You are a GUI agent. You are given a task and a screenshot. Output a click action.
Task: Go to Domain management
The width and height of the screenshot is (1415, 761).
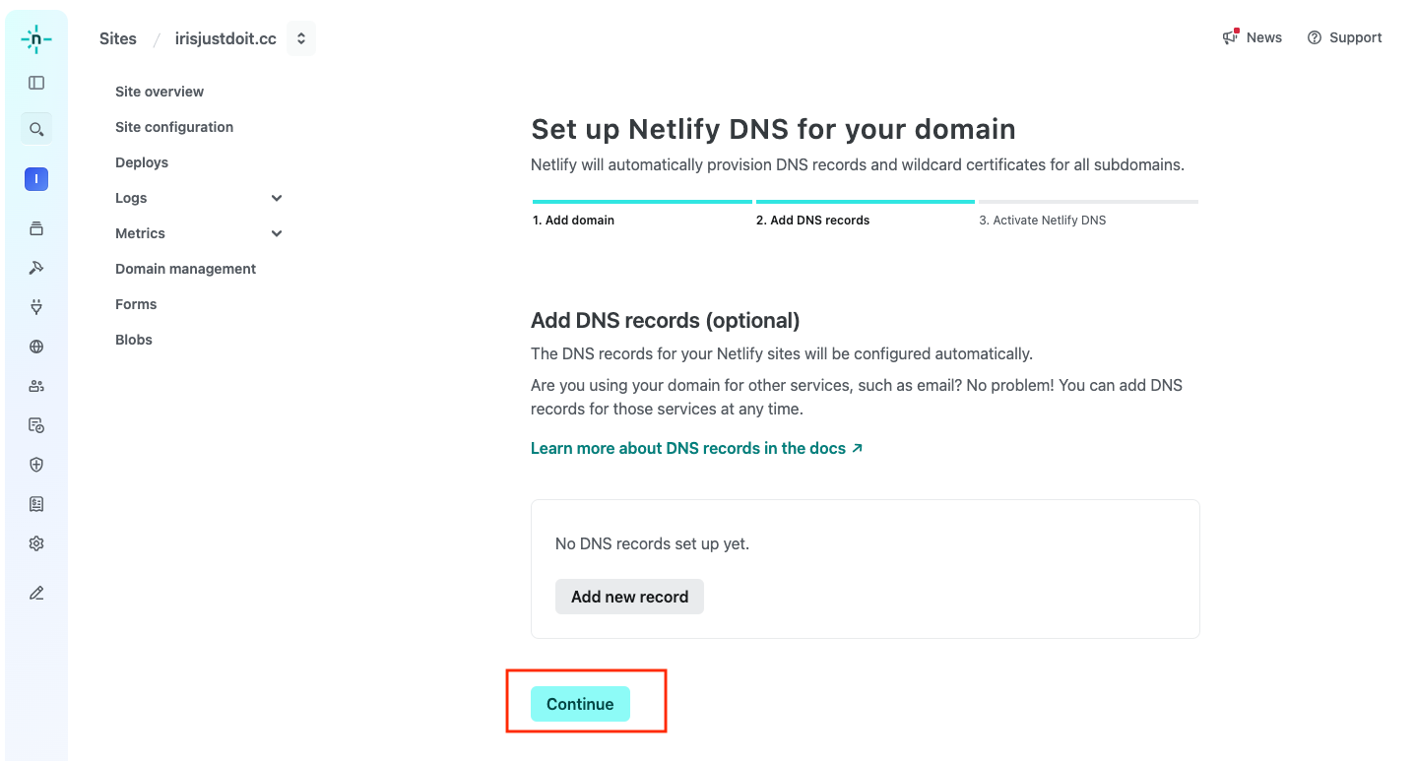[x=185, y=269]
